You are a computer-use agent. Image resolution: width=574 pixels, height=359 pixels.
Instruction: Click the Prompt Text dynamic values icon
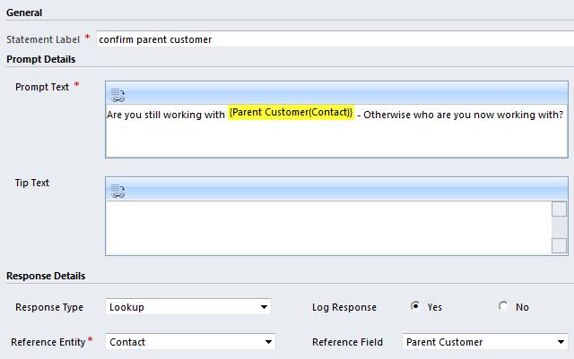tap(117, 95)
